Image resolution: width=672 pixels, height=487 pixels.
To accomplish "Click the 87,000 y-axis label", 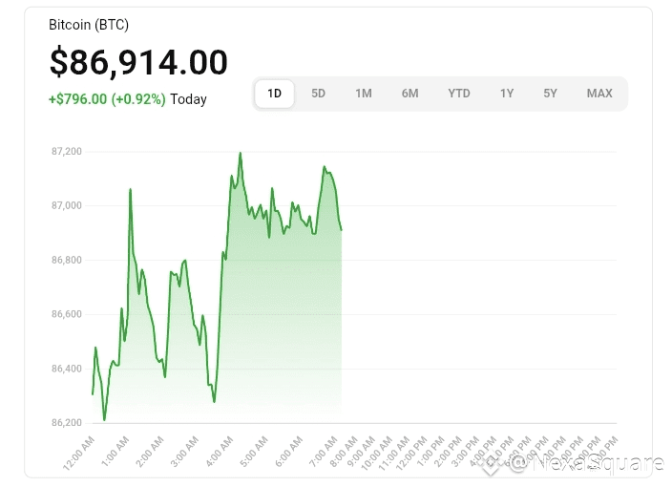I will point(66,205).
